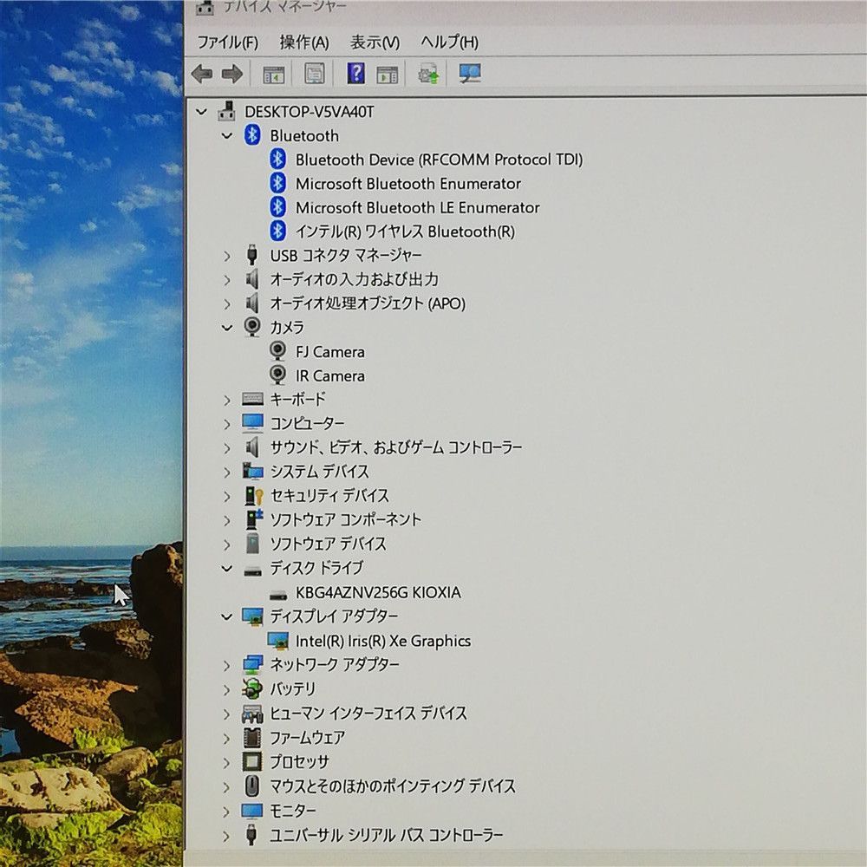Expand the プロセッサ category
867x867 pixels.
[226, 762]
